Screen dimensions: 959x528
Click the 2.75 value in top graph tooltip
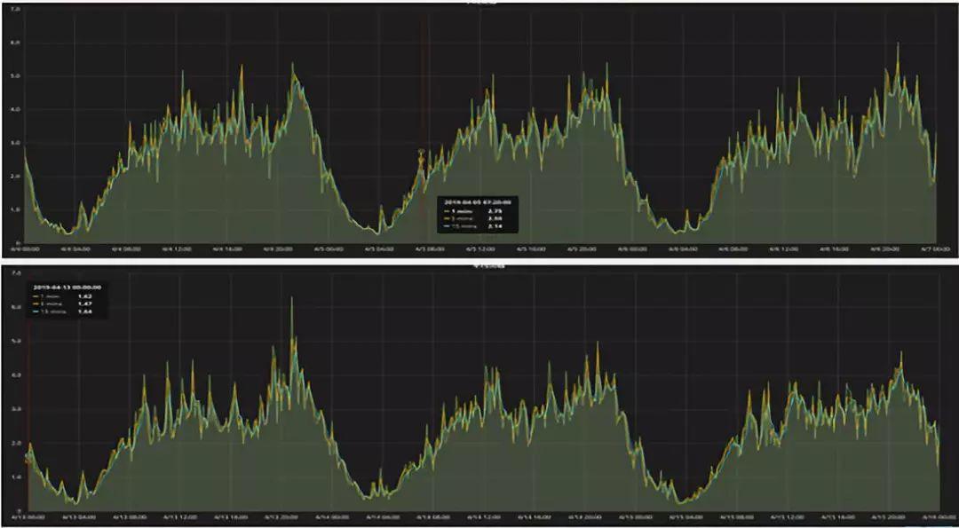tap(495, 210)
